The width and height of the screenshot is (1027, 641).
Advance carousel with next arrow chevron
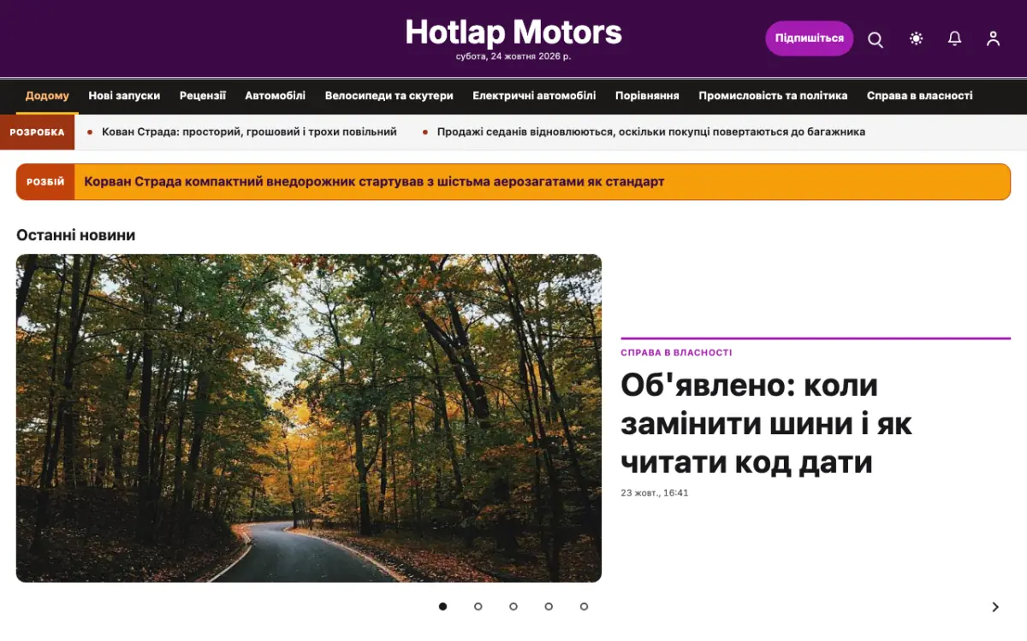click(x=995, y=607)
